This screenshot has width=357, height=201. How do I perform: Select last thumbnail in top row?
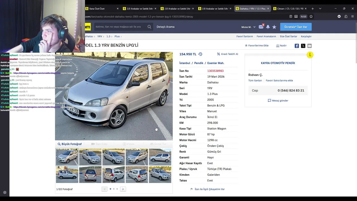[x=160, y=157]
